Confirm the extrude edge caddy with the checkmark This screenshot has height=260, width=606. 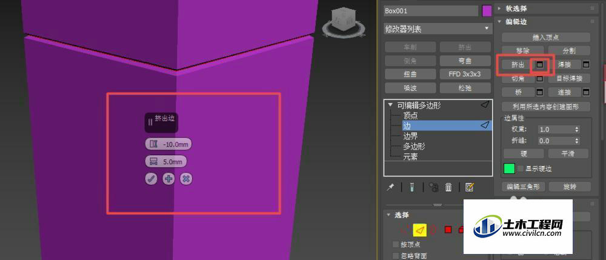[151, 179]
